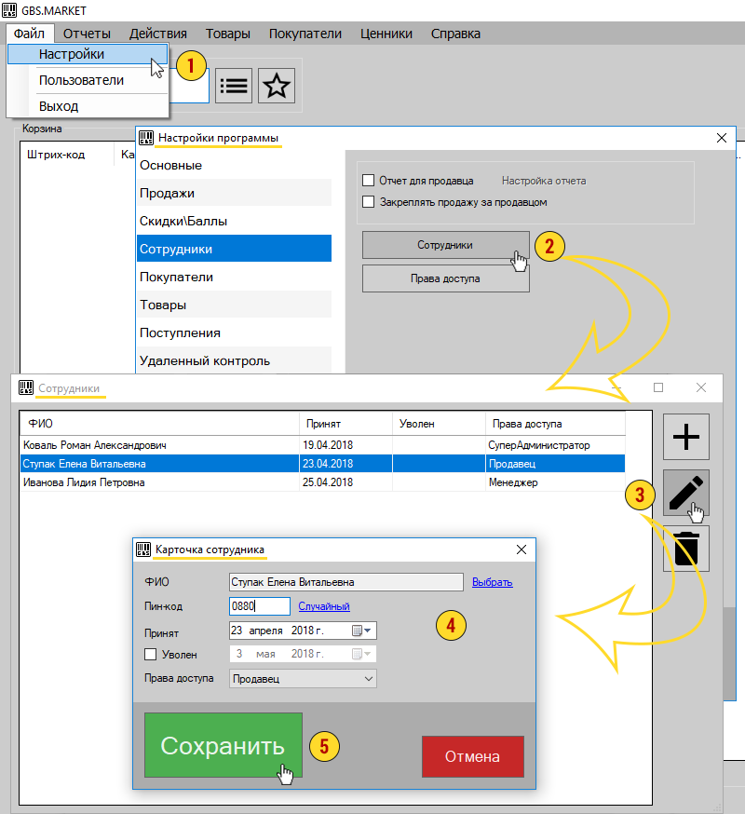Viewport: 745px width, 814px height.
Task: Click red Отмена button
Action: (x=472, y=756)
